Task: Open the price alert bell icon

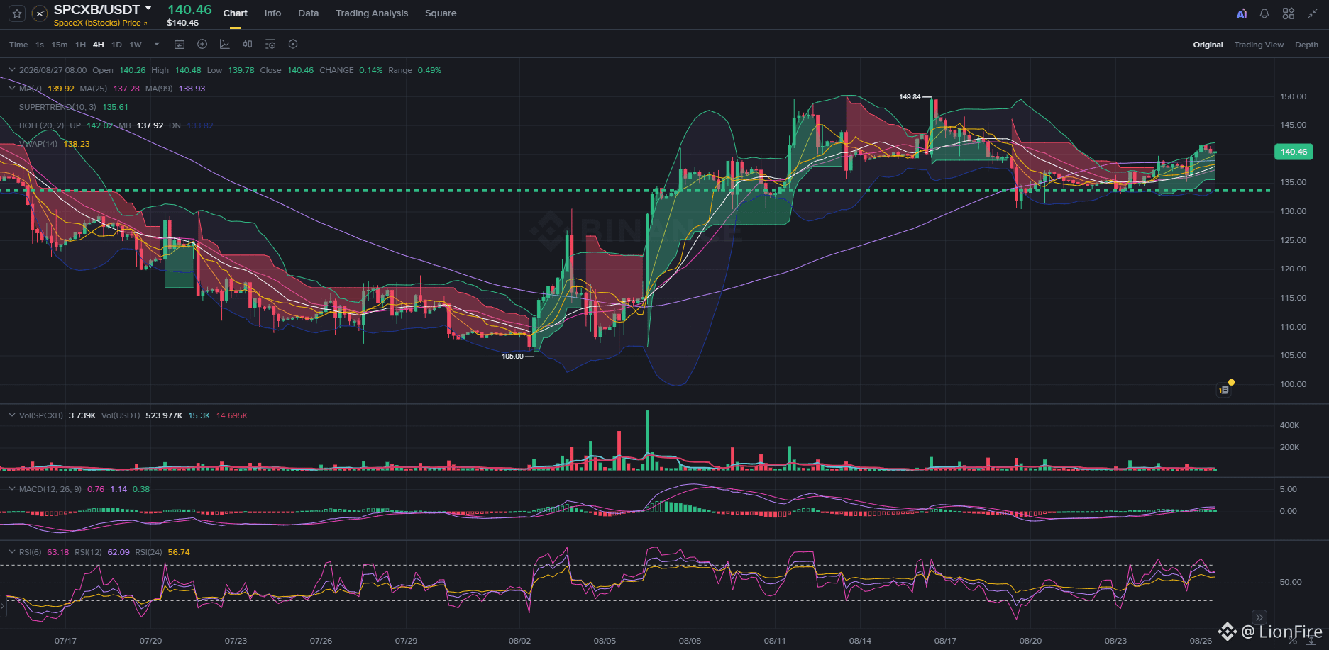Action: tap(1264, 13)
